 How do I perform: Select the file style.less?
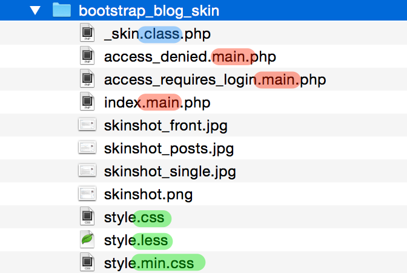pyautogui.click(x=136, y=240)
